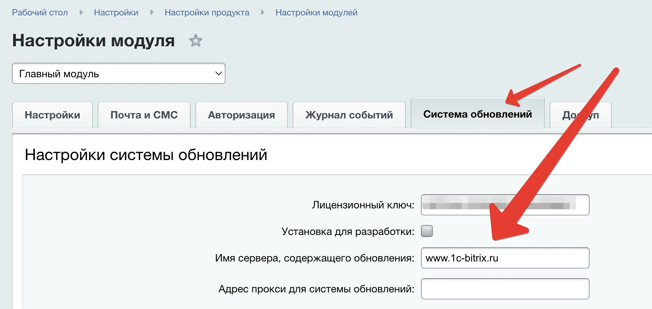Open the Настройки breadcrumb link
This screenshot has width=652, height=309.
coord(116,13)
